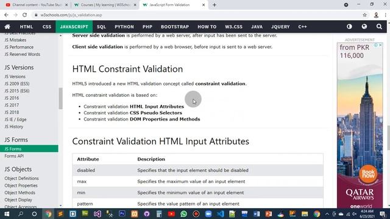Open Calculator from taskbar

tap(159, 214)
